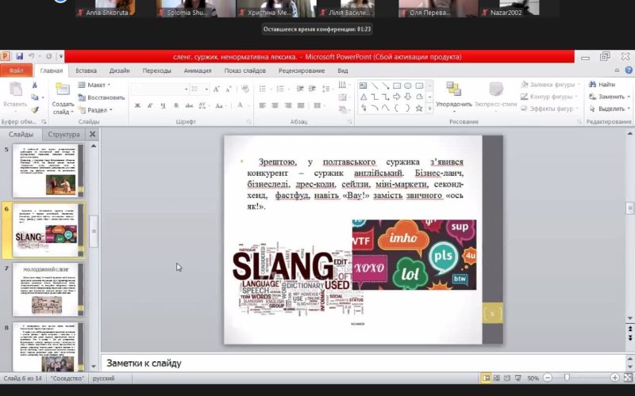Screen dimensions: 635x396
Task: Open the Макет (Layout) dropdown
Action: (95, 85)
